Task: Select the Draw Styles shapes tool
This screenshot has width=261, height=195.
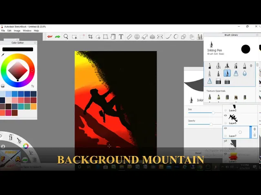Action: [184, 37]
